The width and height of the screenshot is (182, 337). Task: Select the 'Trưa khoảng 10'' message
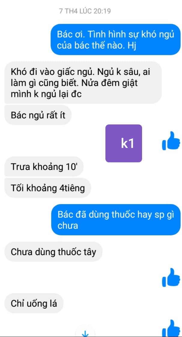tap(44, 167)
